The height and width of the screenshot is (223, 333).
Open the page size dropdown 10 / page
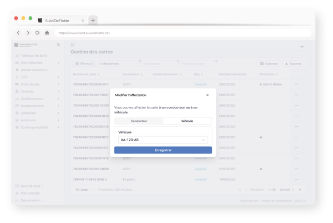click(x=83, y=190)
